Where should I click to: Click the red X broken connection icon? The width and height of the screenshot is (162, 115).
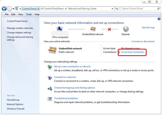[109, 29]
